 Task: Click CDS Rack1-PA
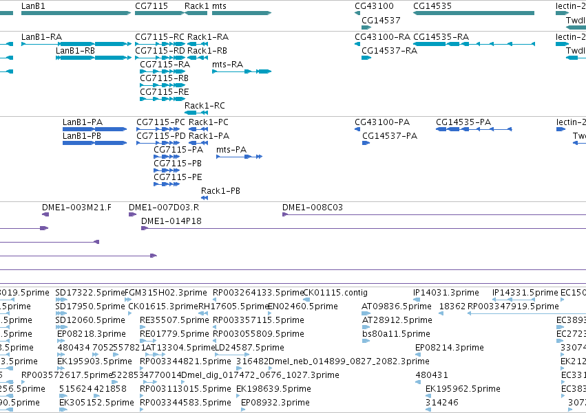click(198, 143)
